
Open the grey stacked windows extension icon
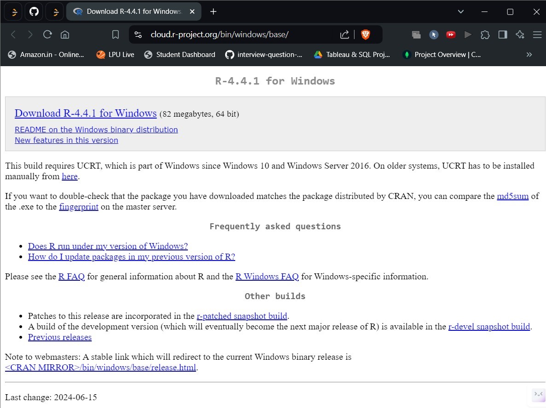point(416,34)
